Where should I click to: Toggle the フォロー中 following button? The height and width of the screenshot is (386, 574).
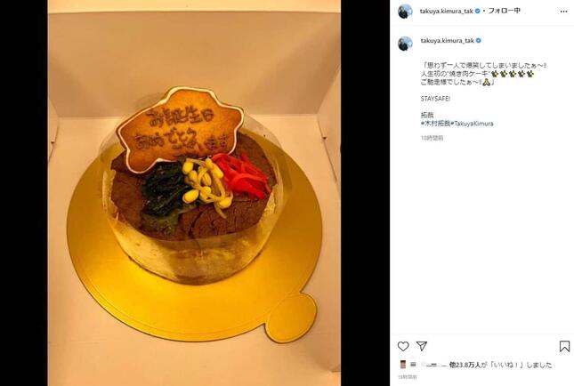(504, 11)
